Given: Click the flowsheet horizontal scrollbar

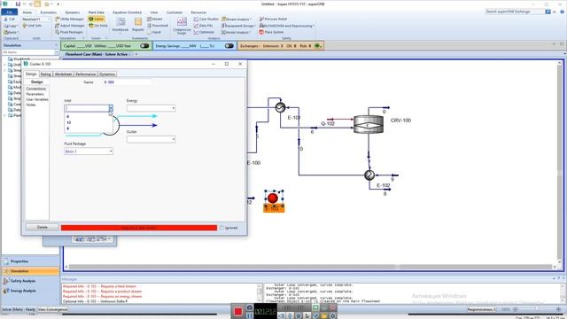Looking at the screenshot, I should tap(311, 267).
